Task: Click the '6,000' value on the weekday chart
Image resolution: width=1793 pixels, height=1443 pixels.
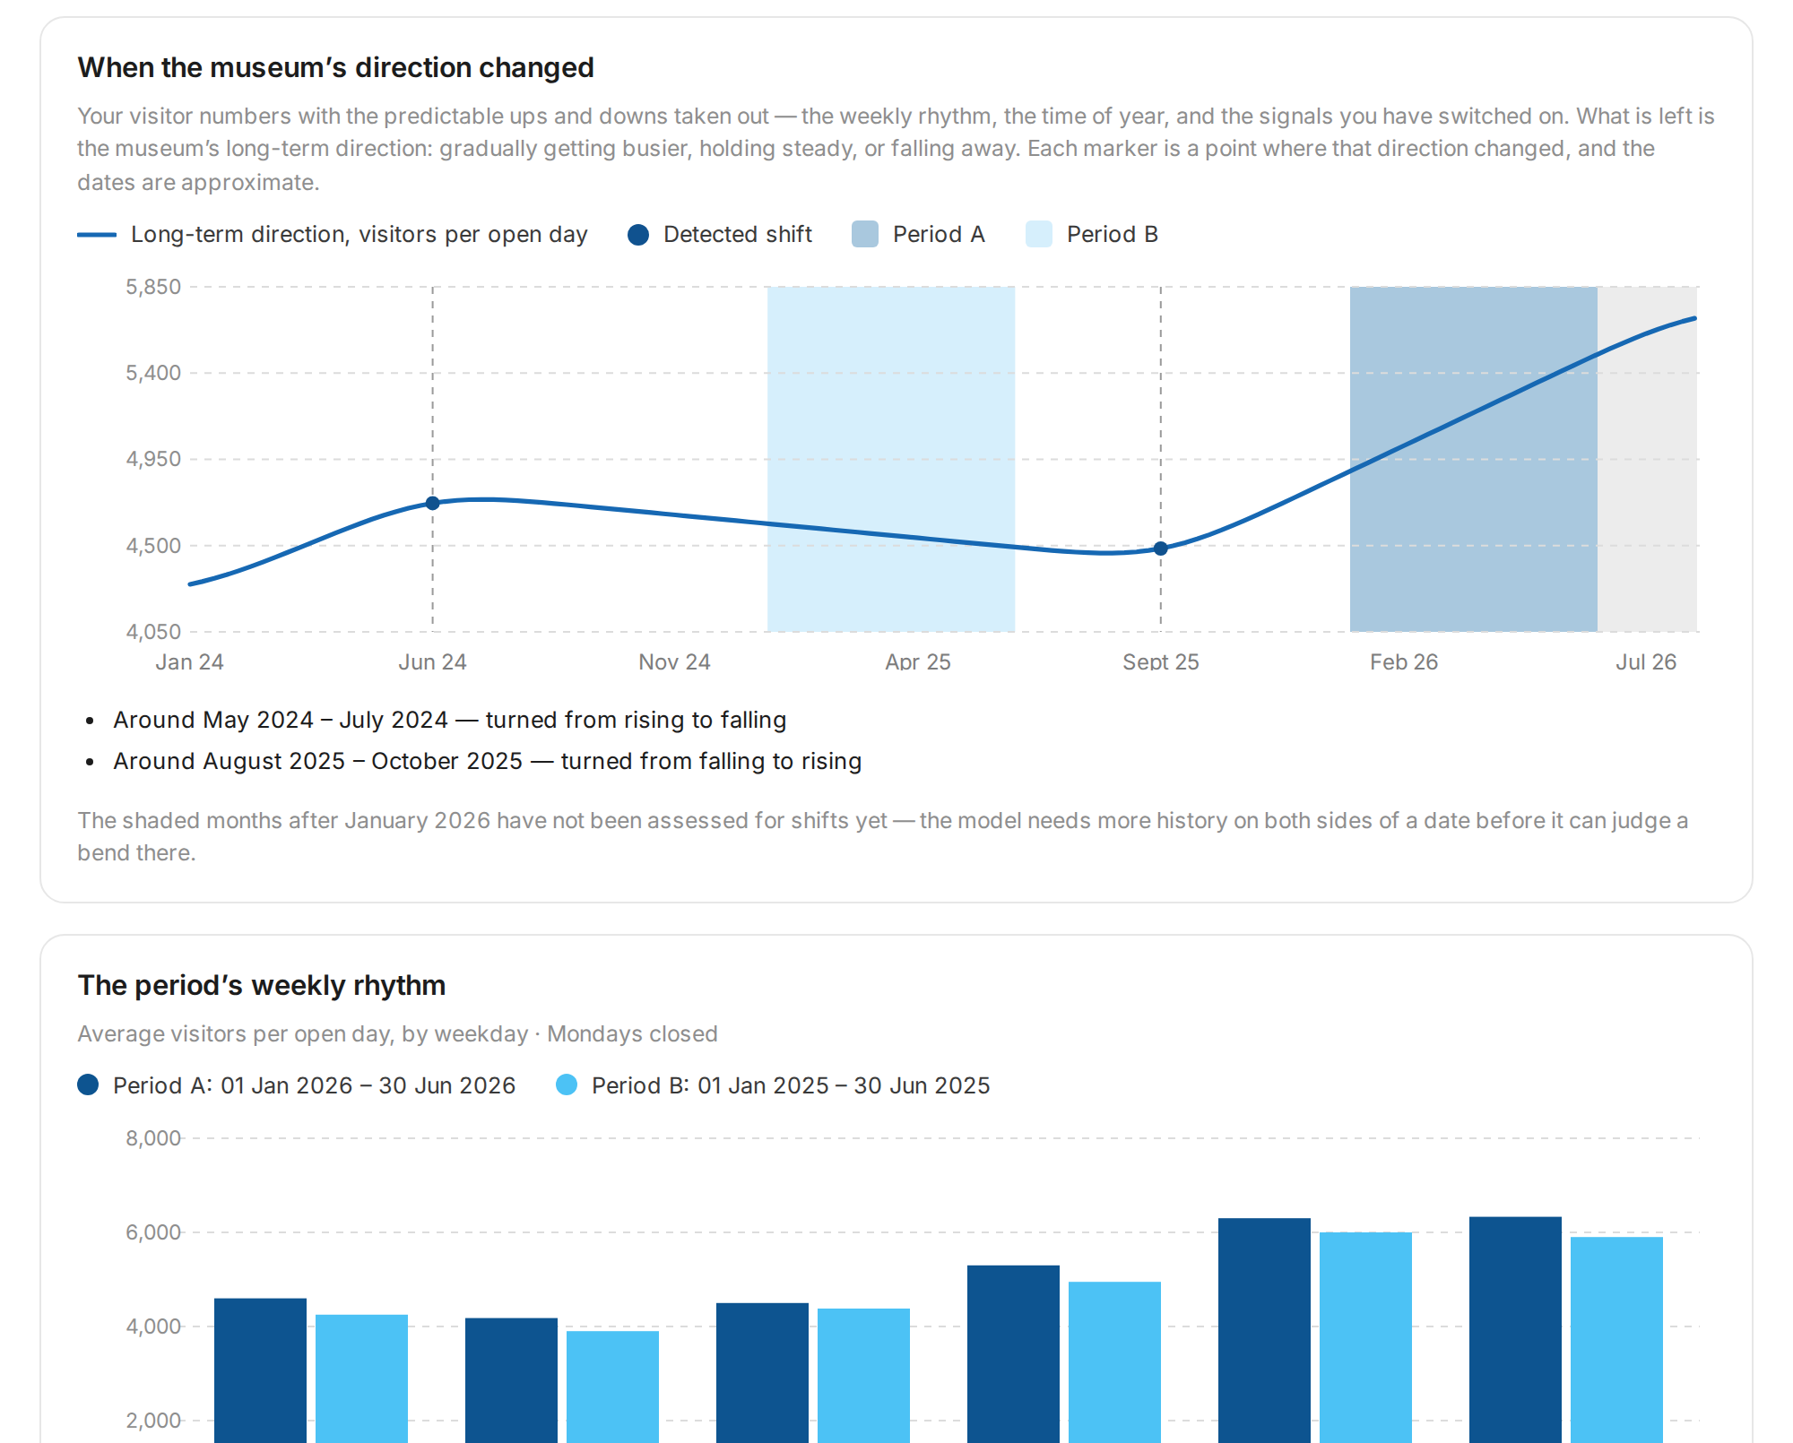Action: [153, 1232]
